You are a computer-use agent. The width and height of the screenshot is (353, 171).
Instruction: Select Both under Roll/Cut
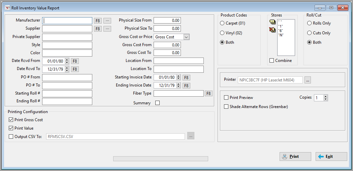[314, 42]
